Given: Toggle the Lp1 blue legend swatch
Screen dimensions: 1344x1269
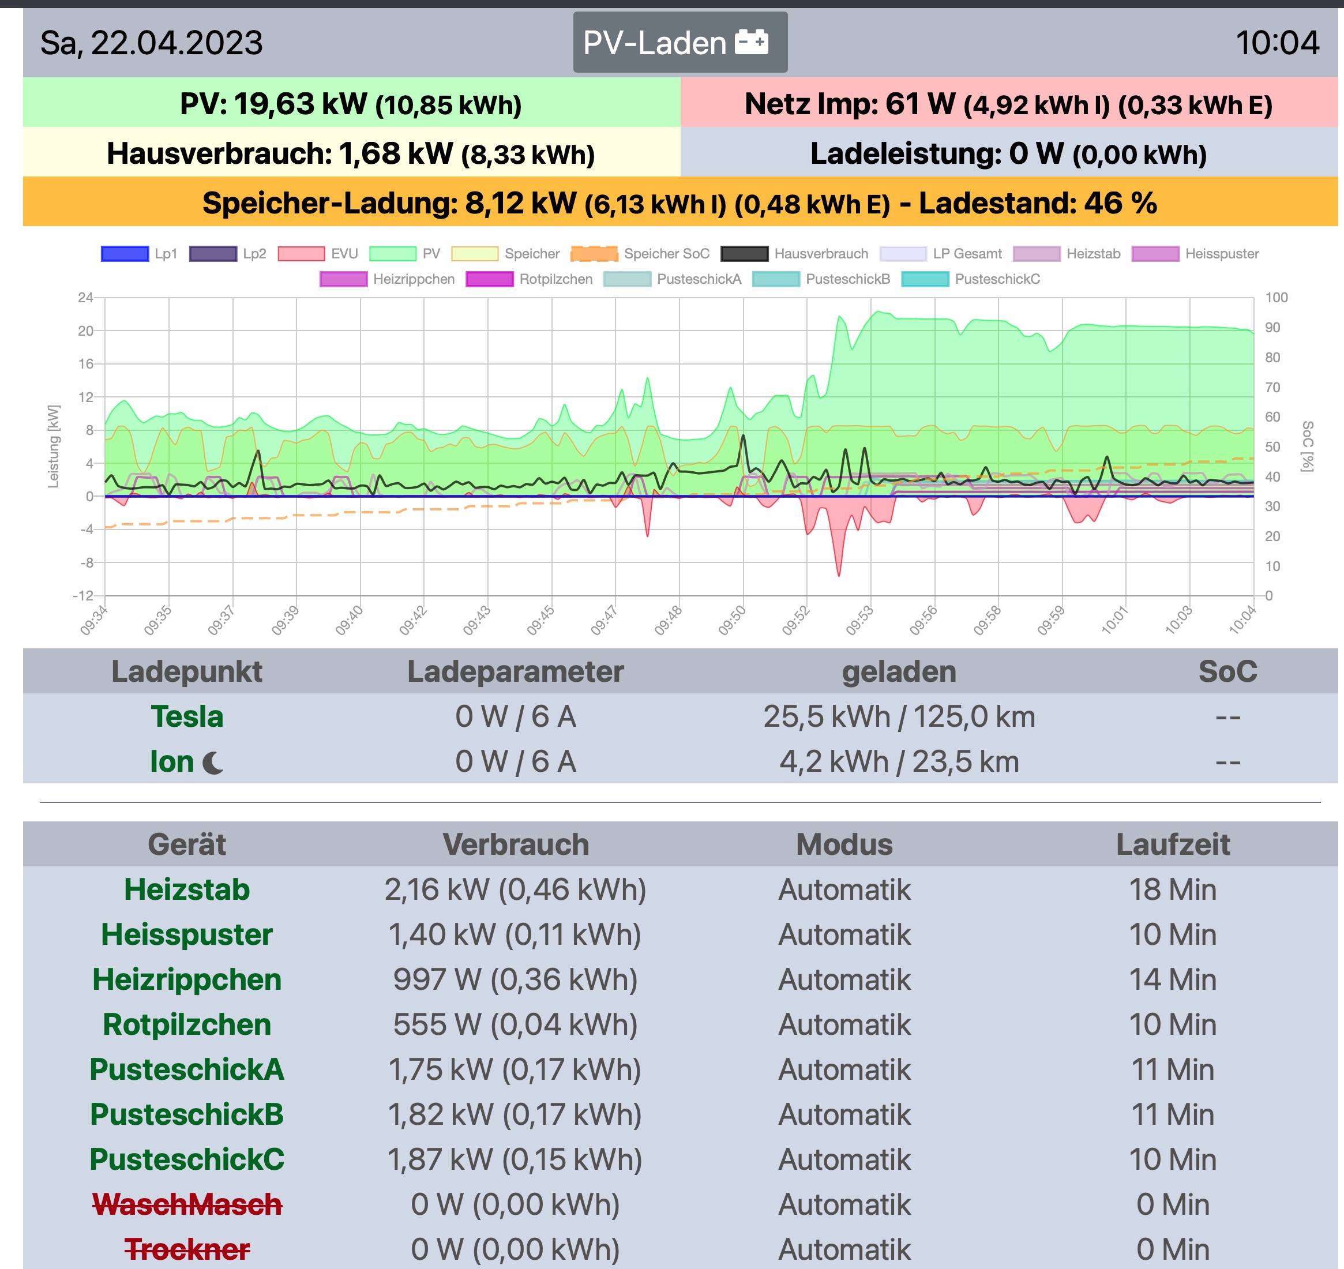Looking at the screenshot, I should coord(125,254).
